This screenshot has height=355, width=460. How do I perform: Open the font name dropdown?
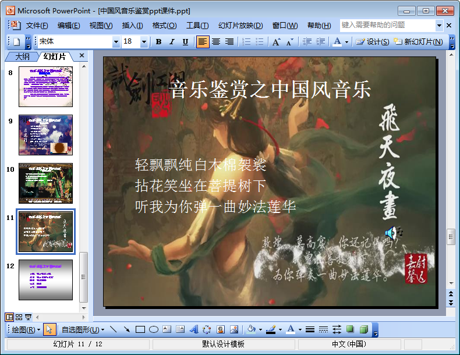pos(116,42)
